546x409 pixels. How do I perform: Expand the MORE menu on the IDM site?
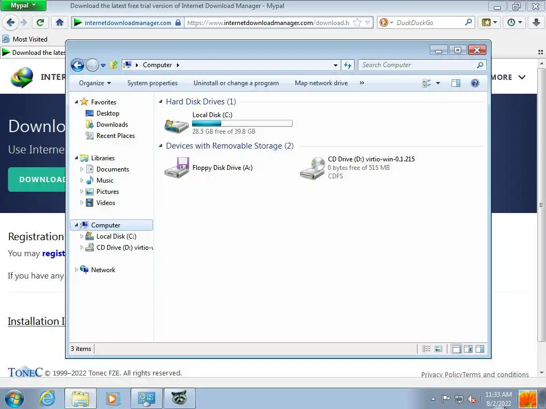[x=508, y=77]
